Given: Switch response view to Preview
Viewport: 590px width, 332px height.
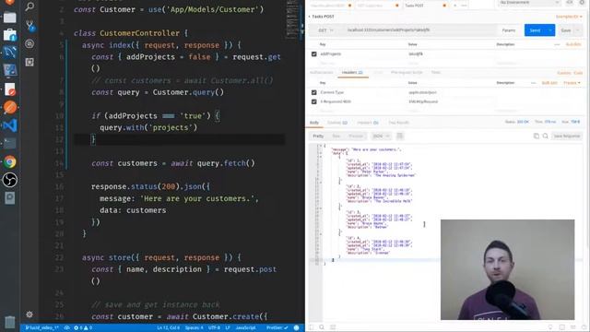Looking at the screenshot, I should (356, 136).
